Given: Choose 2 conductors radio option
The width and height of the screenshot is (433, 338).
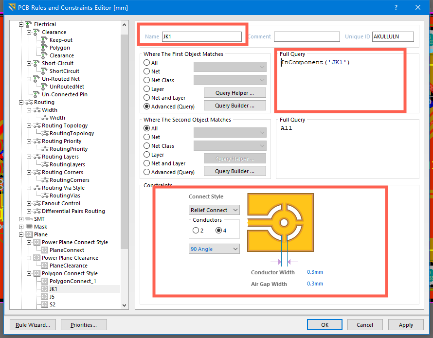Looking at the screenshot, I should coord(196,231).
